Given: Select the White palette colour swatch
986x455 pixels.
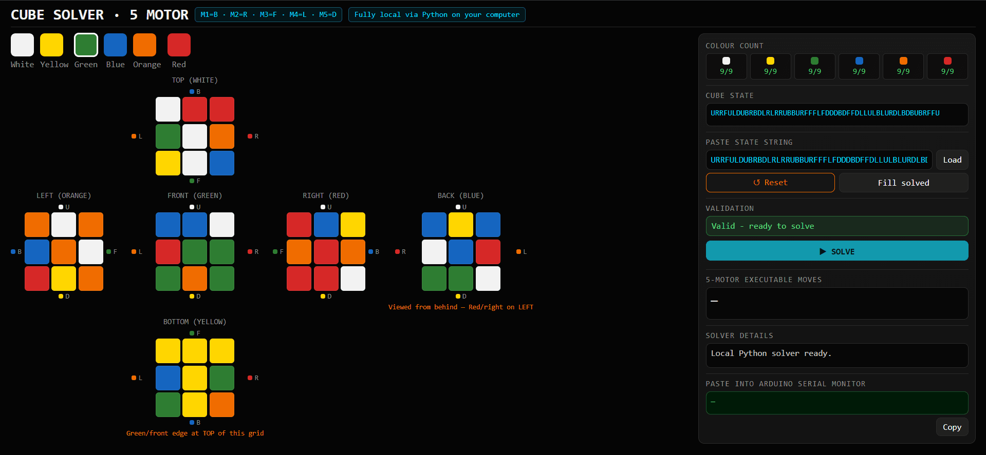Looking at the screenshot, I should (x=22, y=45).
